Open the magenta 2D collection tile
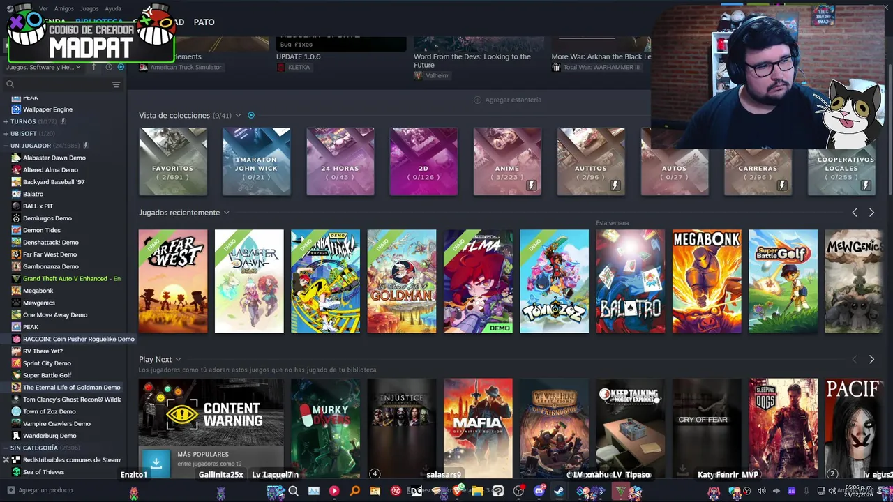The width and height of the screenshot is (893, 502). click(423, 162)
